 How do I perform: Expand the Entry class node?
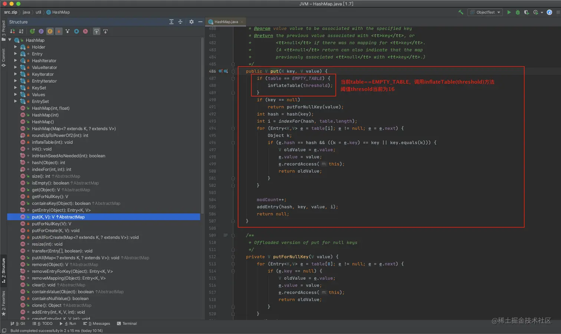pyautogui.click(x=16, y=54)
